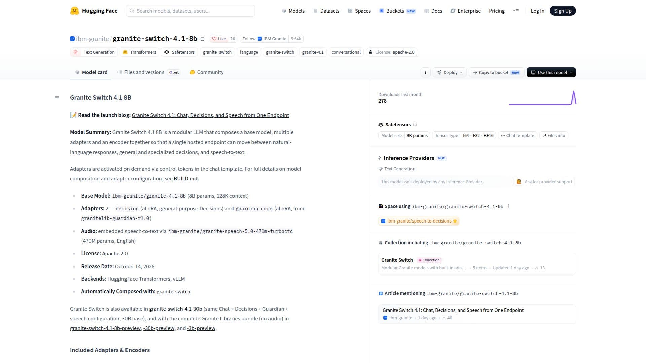The width and height of the screenshot is (646, 363).
Task: Switch to Files and versions tab
Action: tap(149, 72)
